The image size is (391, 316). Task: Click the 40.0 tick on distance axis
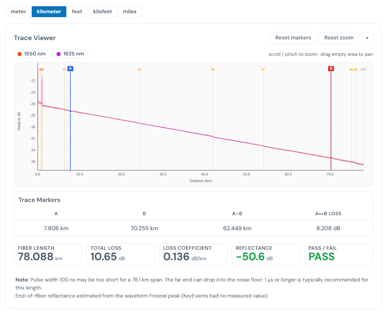click(205, 174)
